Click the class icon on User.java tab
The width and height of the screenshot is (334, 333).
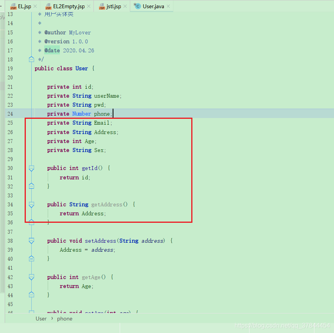coord(138,6)
